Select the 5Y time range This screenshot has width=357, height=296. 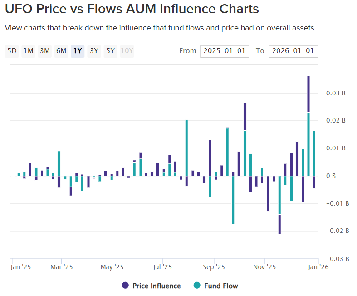110,51
